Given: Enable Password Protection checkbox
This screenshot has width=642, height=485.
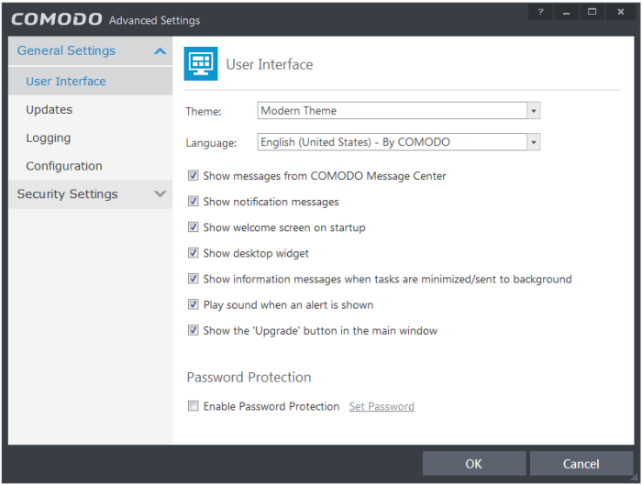Looking at the screenshot, I should [194, 406].
